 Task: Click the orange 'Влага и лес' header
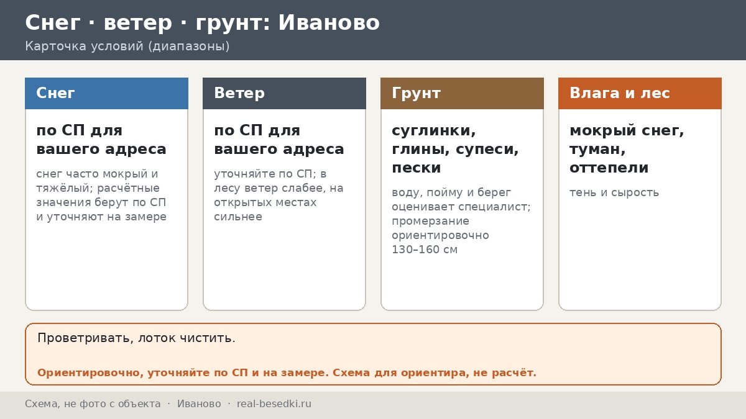(x=640, y=93)
